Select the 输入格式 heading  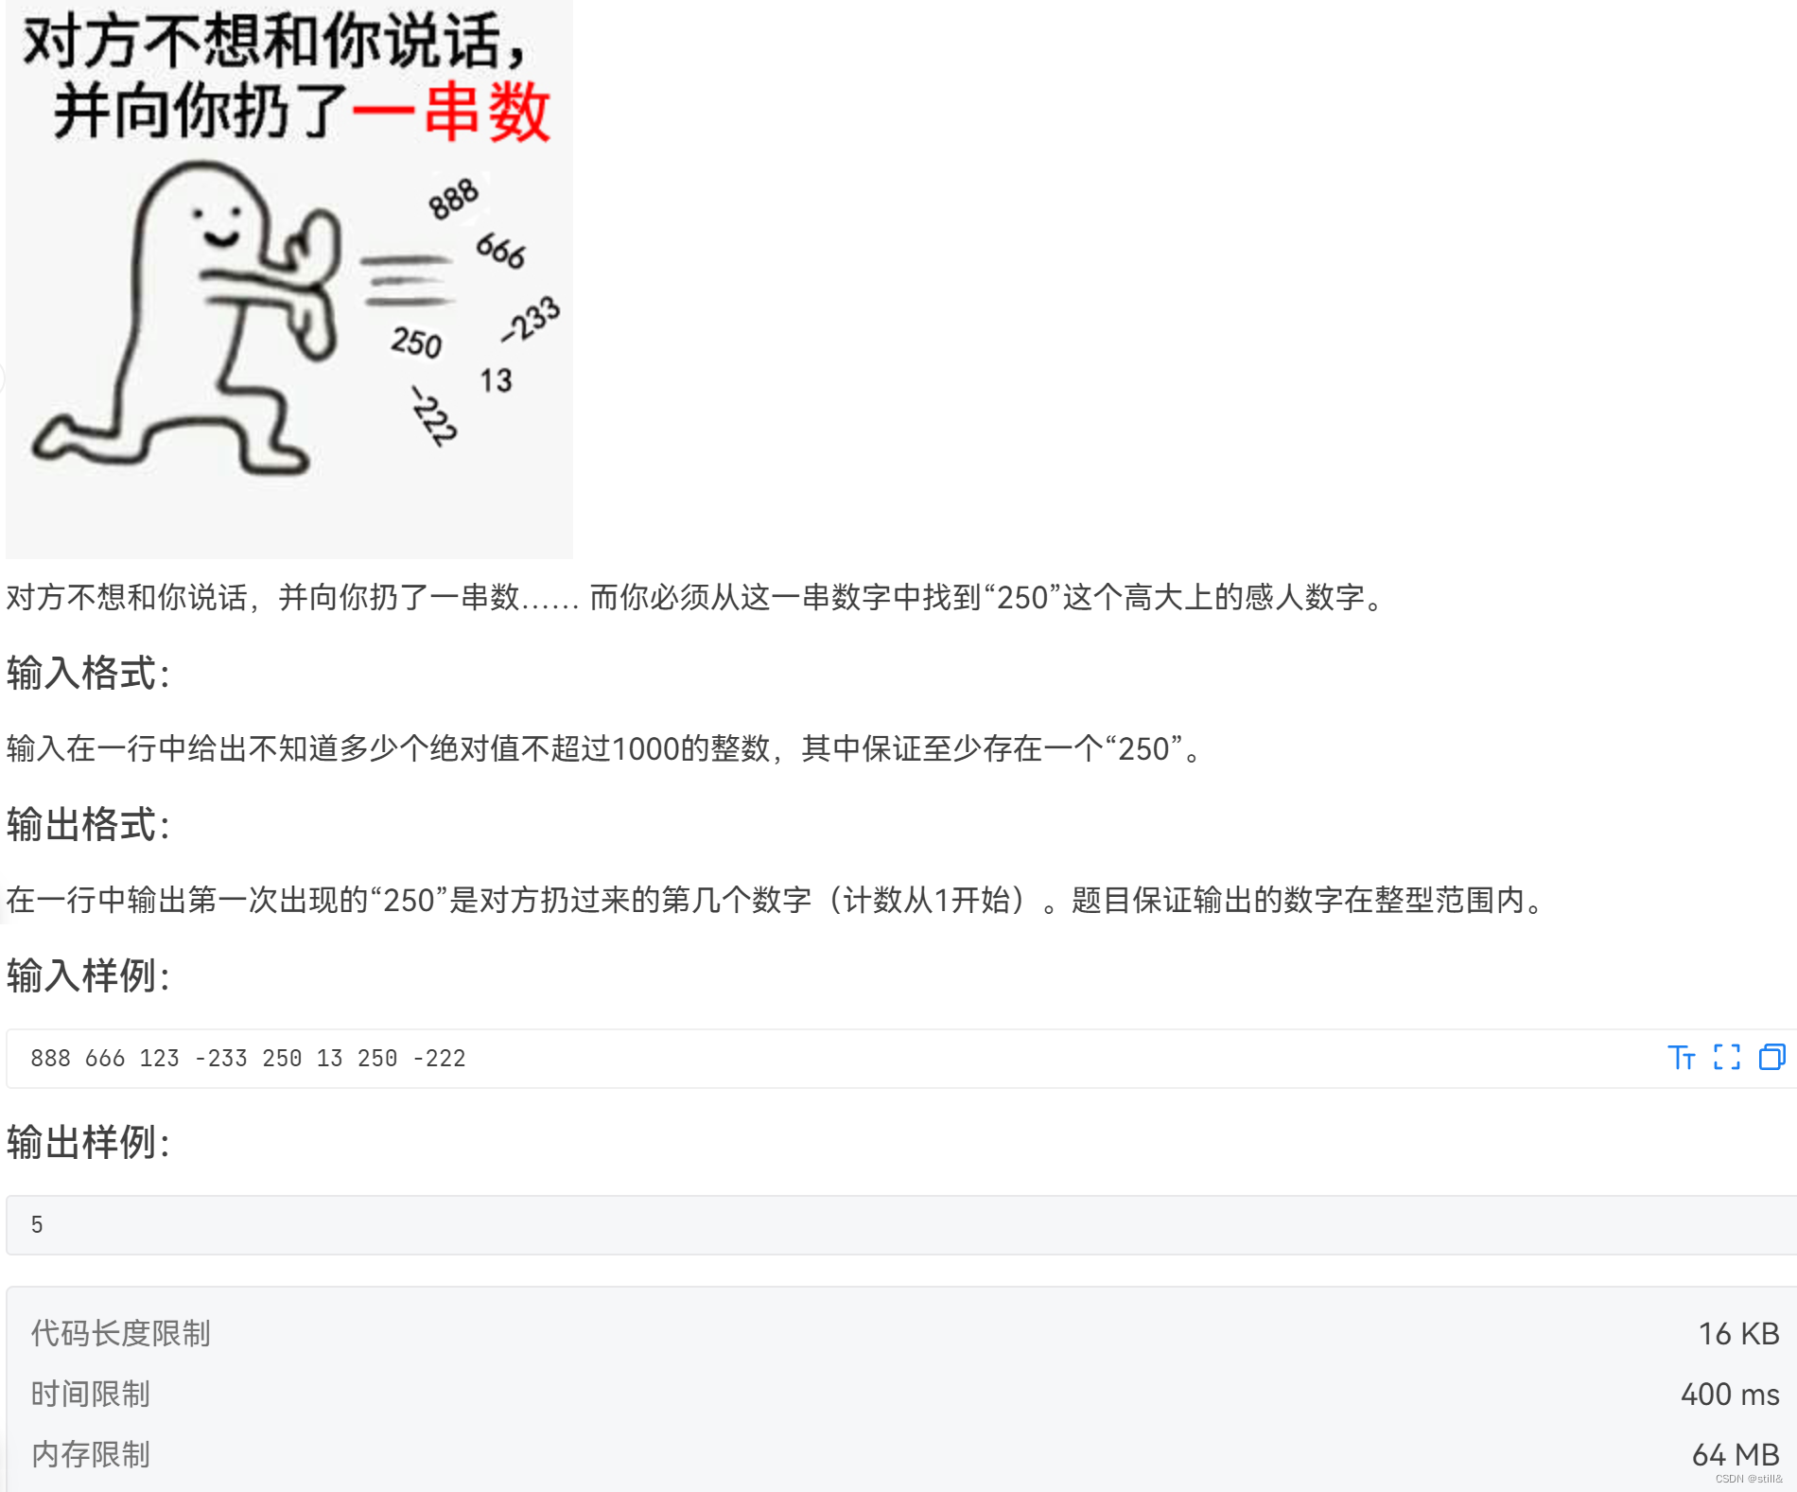click(x=88, y=674)
